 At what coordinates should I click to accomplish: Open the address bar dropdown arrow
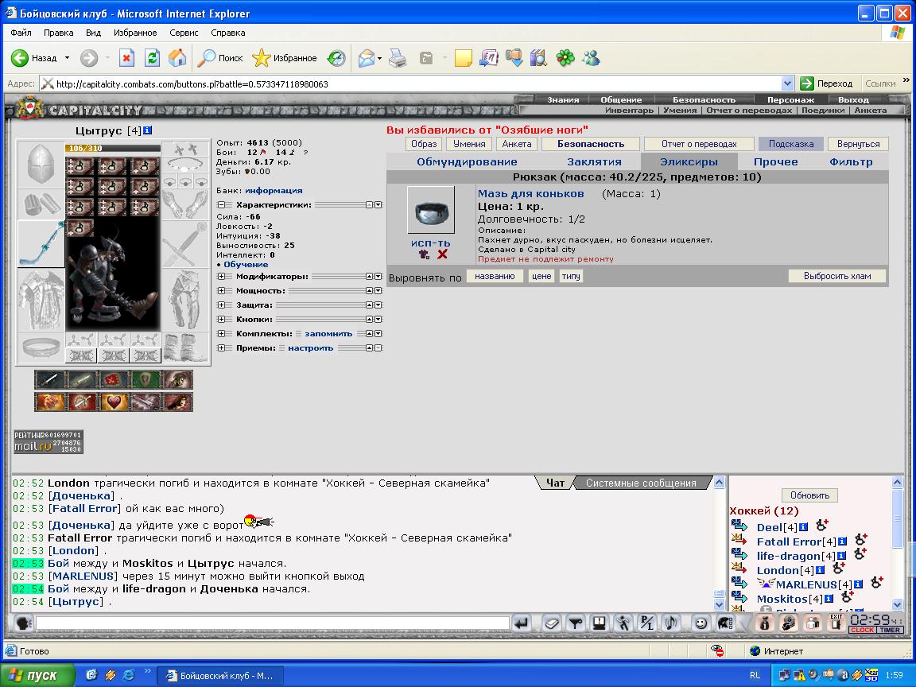(x=787, y=83)
